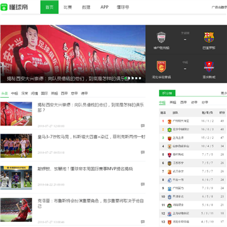Click the rank 1 广州恒大淘宝 team badge
227x227 pixels.
click(x=170, y=121)
